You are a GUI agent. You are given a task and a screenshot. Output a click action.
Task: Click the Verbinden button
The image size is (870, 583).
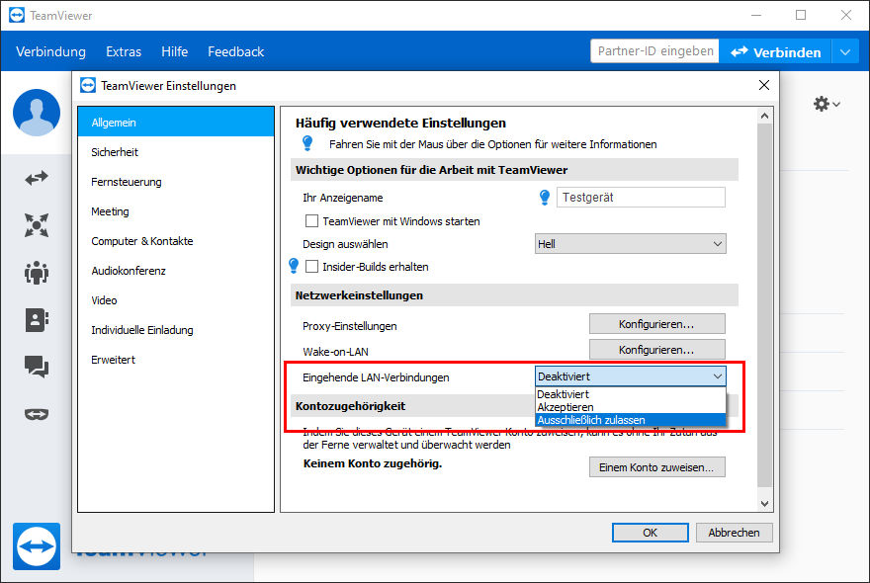775,52
